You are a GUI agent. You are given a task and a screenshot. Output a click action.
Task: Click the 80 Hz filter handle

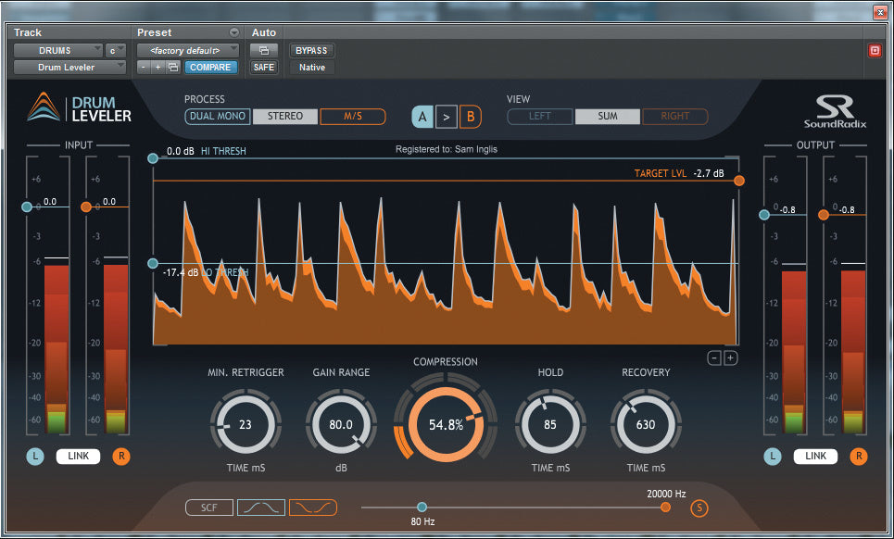[x=422, y=508]
